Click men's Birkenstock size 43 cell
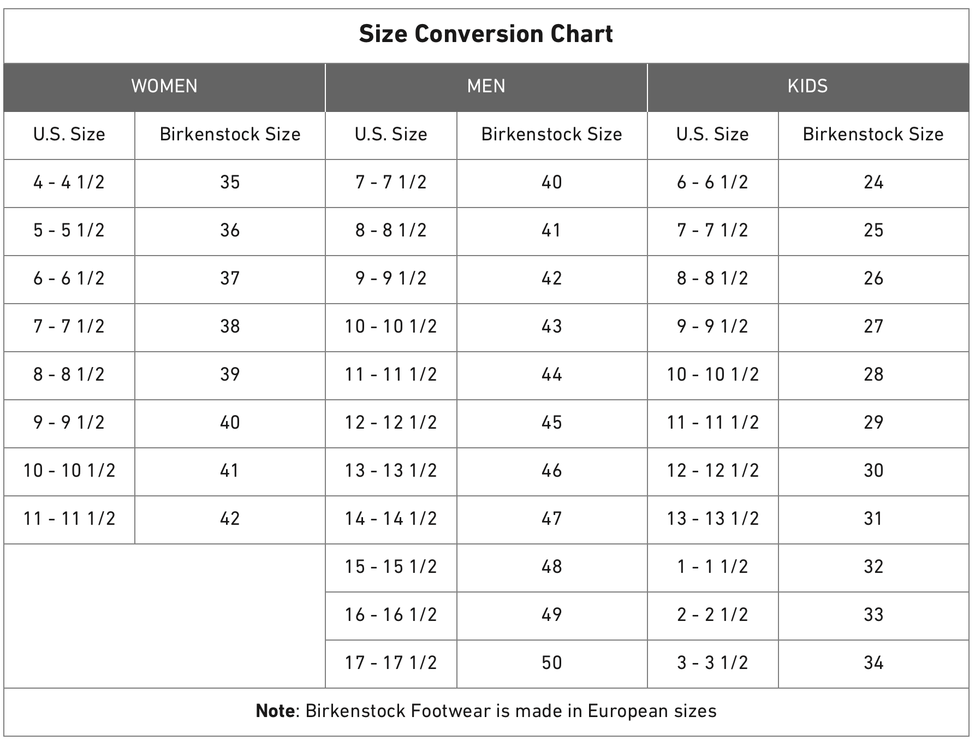 pos(552,327)
